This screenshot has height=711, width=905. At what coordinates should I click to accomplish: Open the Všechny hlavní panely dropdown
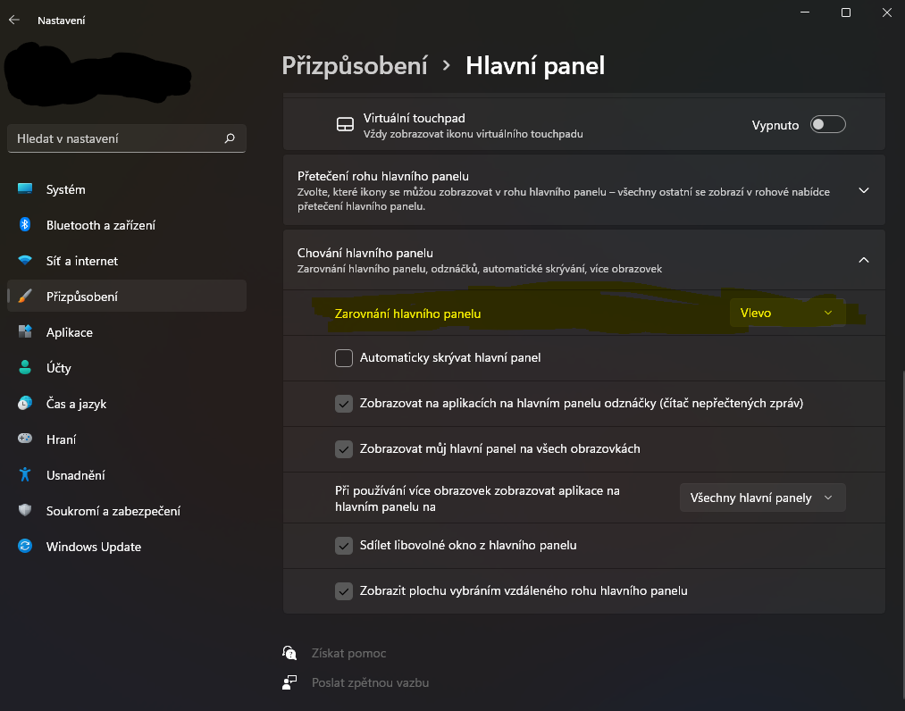click(762, 498)
